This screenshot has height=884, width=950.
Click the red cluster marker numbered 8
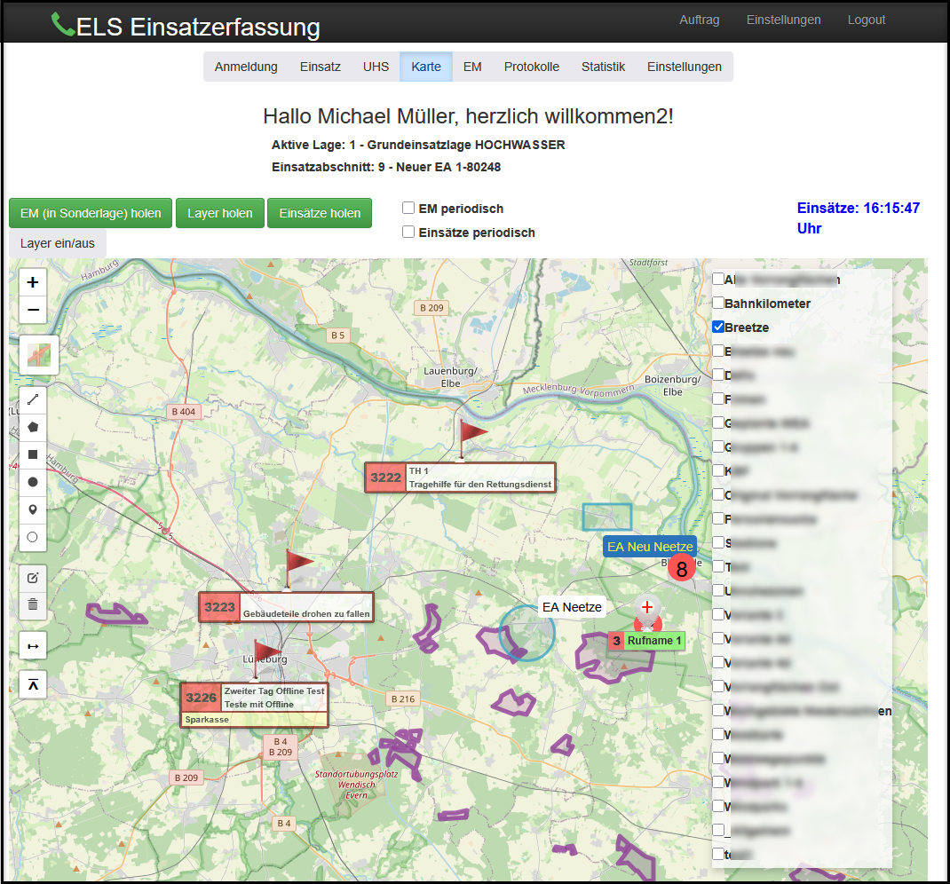pos(681,569)
